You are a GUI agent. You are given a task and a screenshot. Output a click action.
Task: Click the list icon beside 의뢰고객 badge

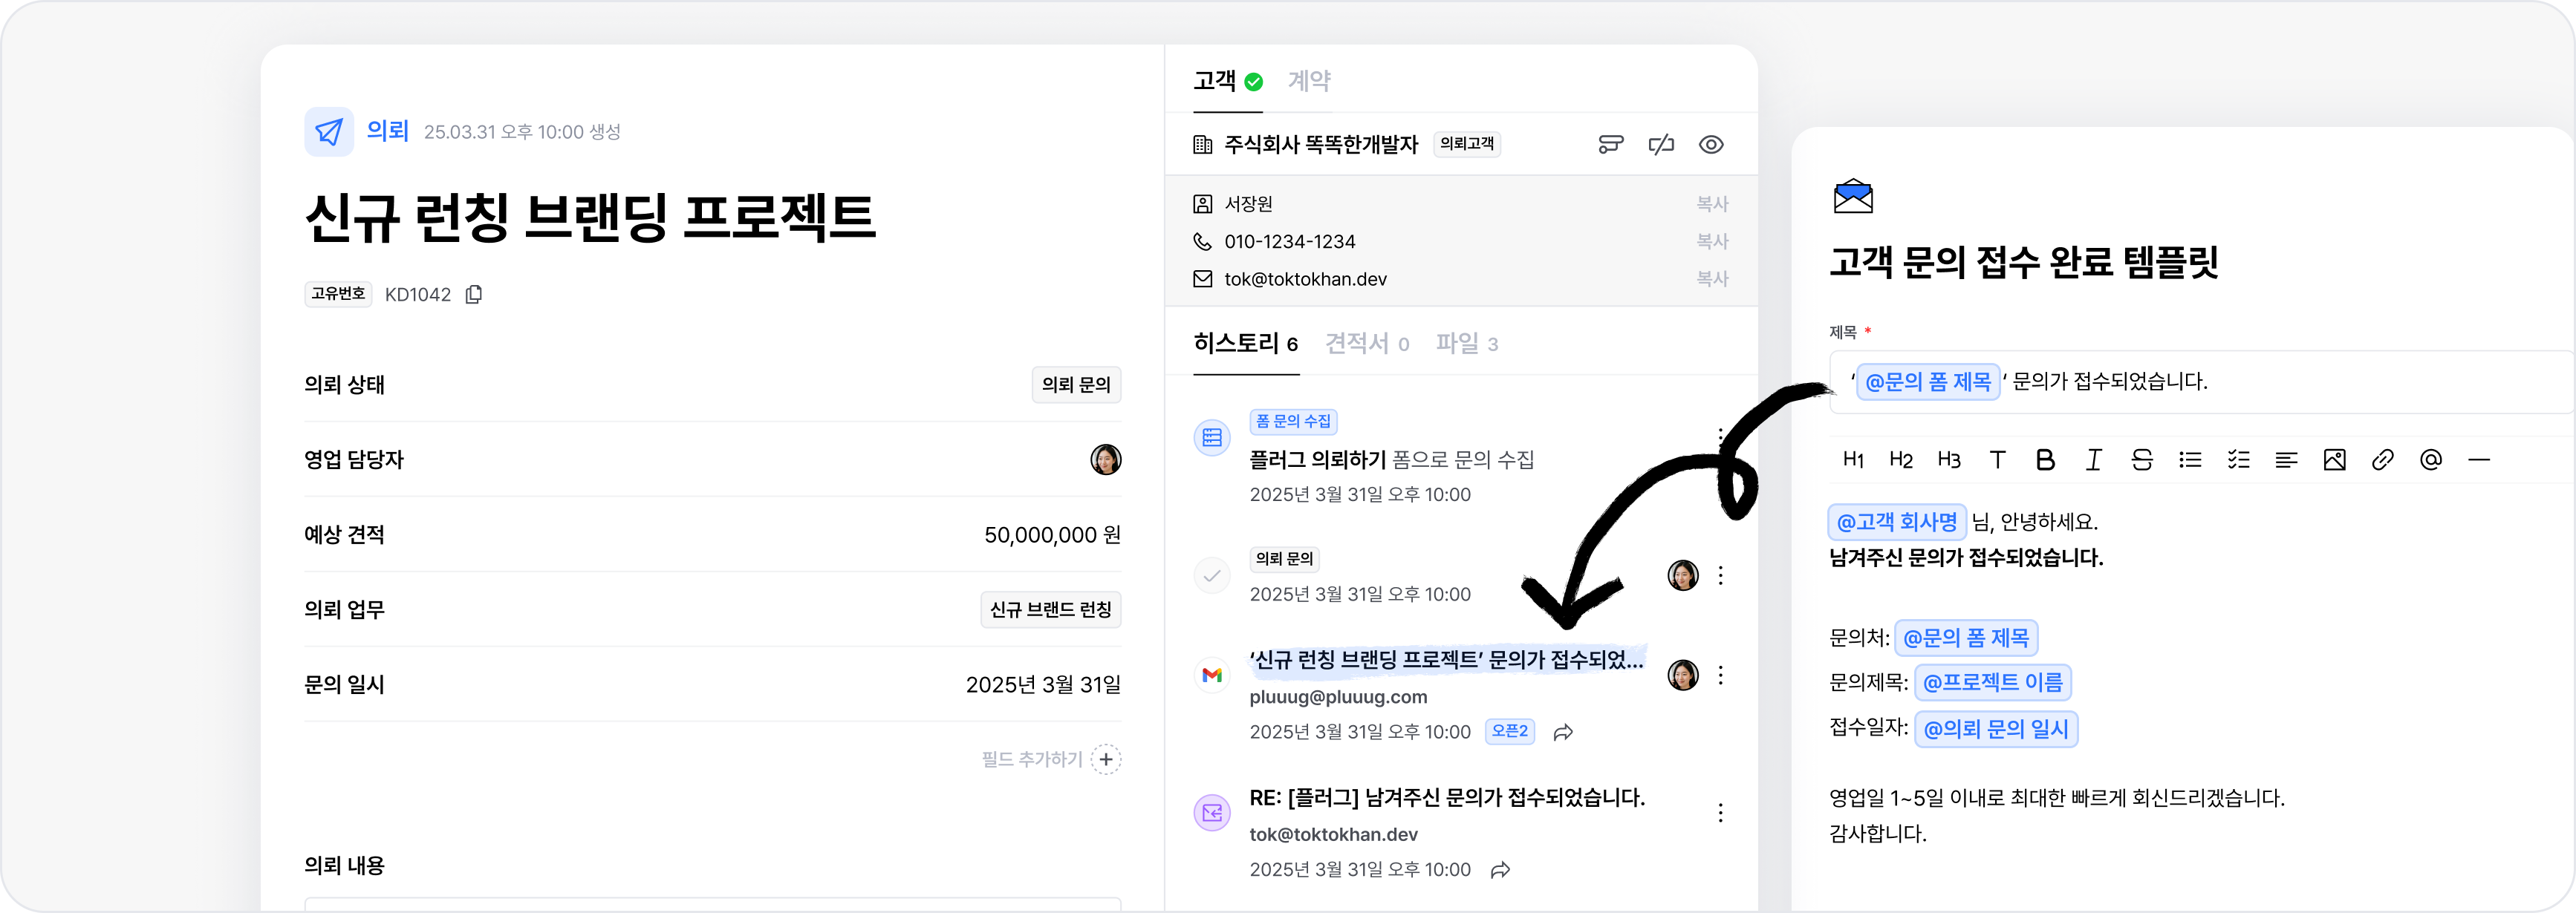pos(1611,145)
